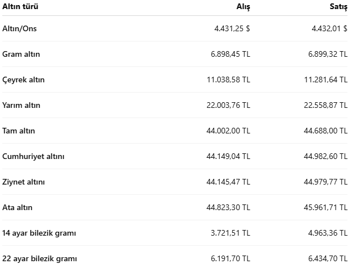Select 14 ayar bilezik gramı label
Screen dimensions: 352x272
click(x=39, y=233)
